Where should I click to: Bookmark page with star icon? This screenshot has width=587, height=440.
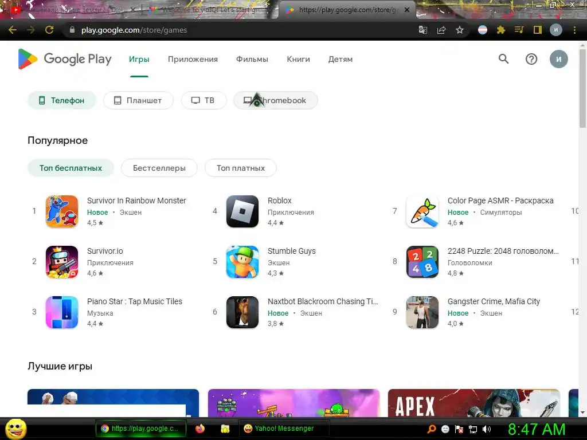point(460,30)
